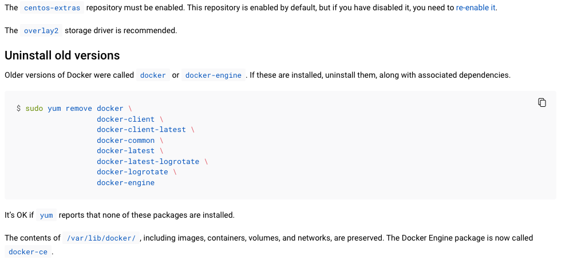Click the word remove in the yum command
Image resolution: width=581 pixels, height=264 pixels.
pos(78,109)
